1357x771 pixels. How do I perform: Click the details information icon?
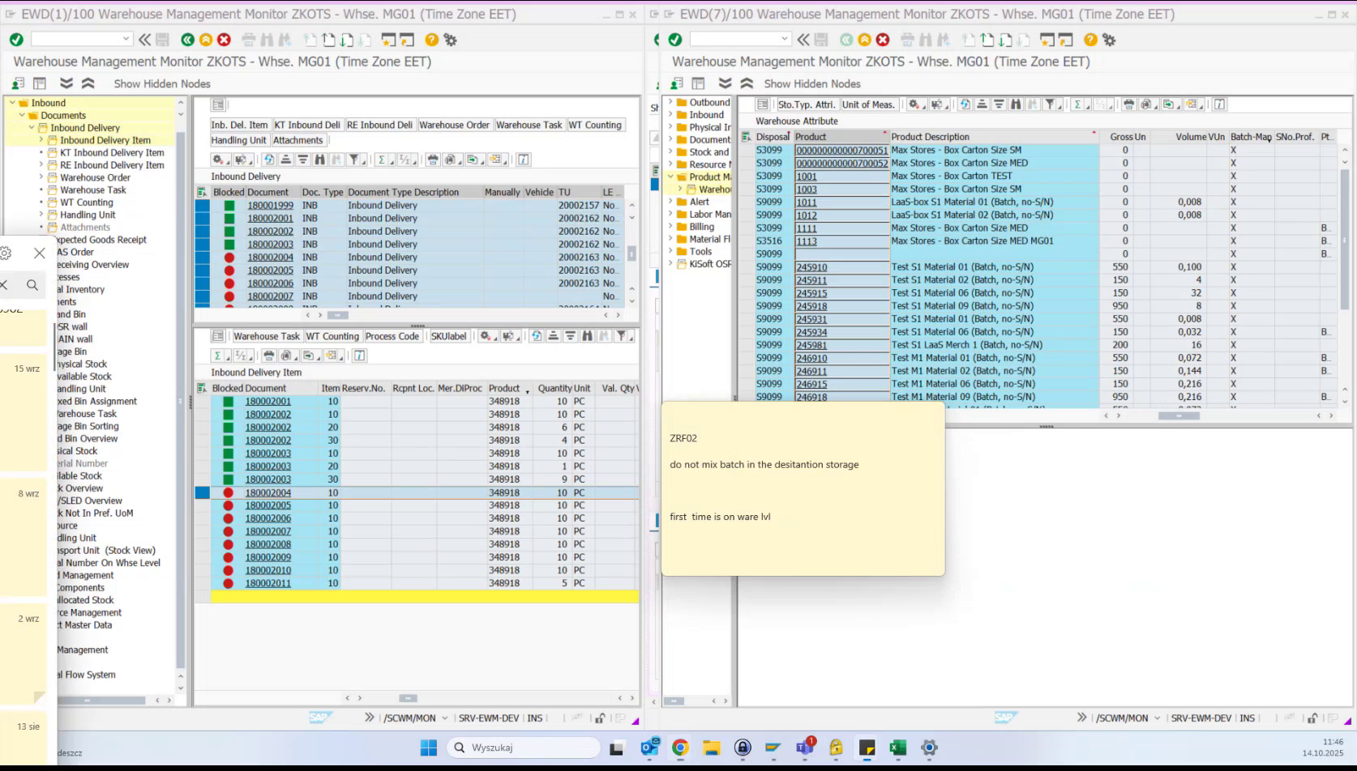(x=524, y=160)
